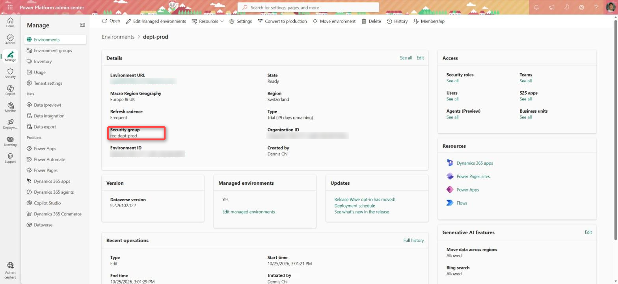Expand the Resources dropdown in toolbar

click(x=208, y=21)
